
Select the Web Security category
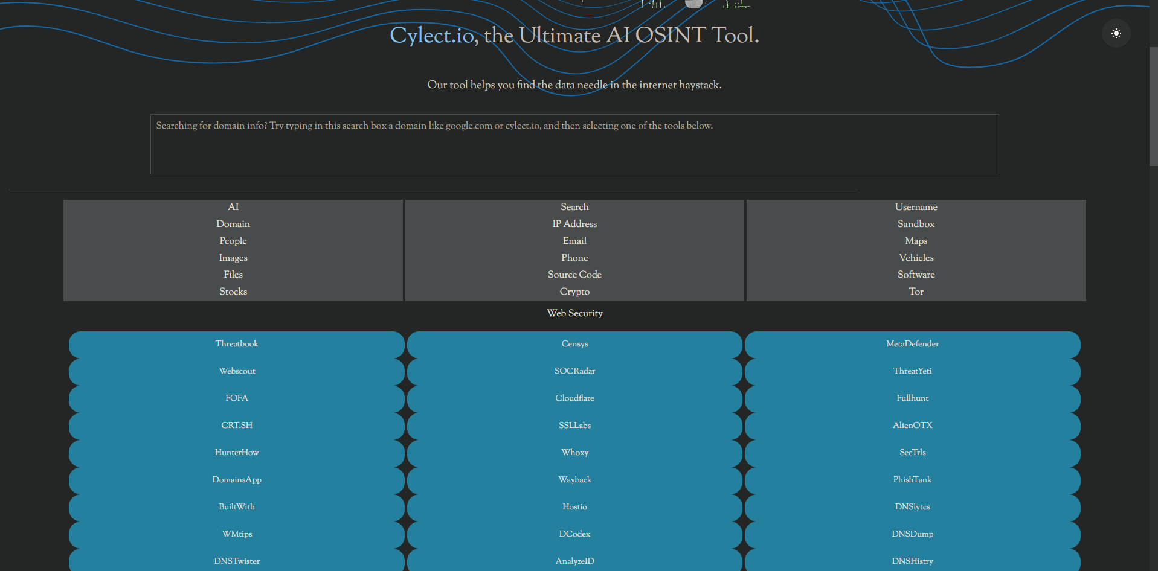point(574,313)
